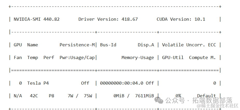Image resolution: width=240 pixels, height=110 pixels.
Task: Select the Bus-Id column header
Action: click(108, 45)
